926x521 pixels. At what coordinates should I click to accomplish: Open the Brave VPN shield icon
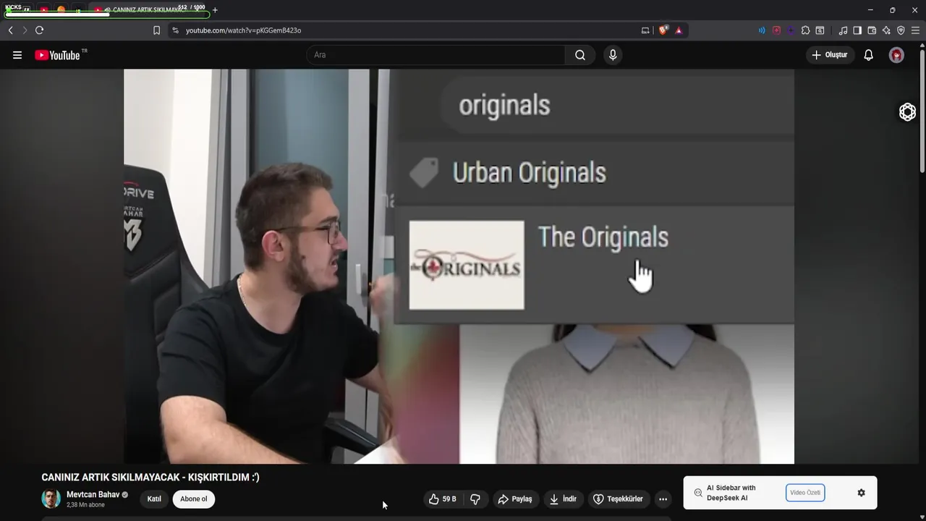901,30
